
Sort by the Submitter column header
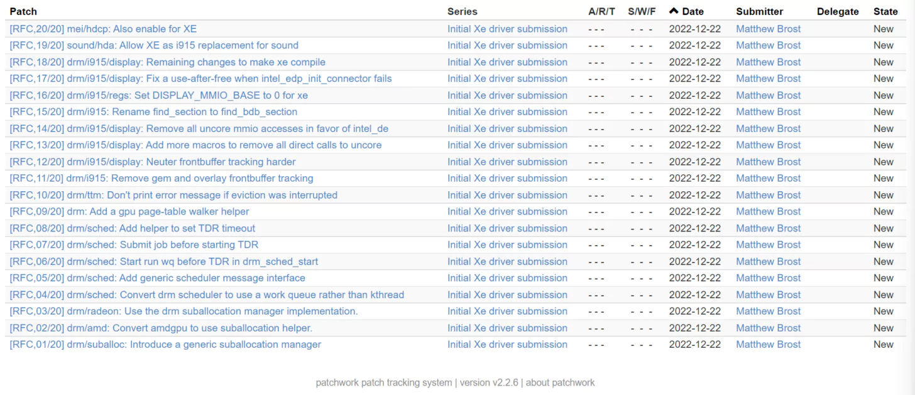coord(759,11)
